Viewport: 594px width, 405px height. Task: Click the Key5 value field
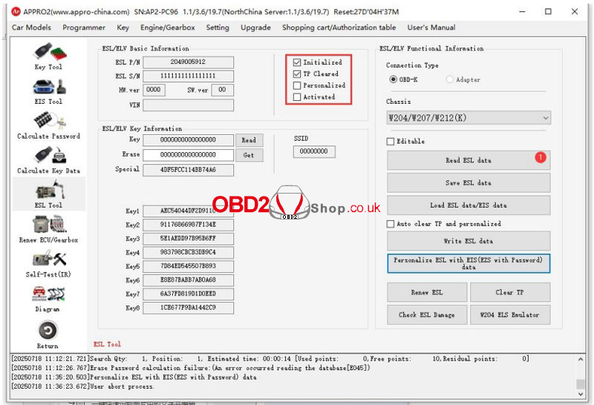click(x=188, y=266)
